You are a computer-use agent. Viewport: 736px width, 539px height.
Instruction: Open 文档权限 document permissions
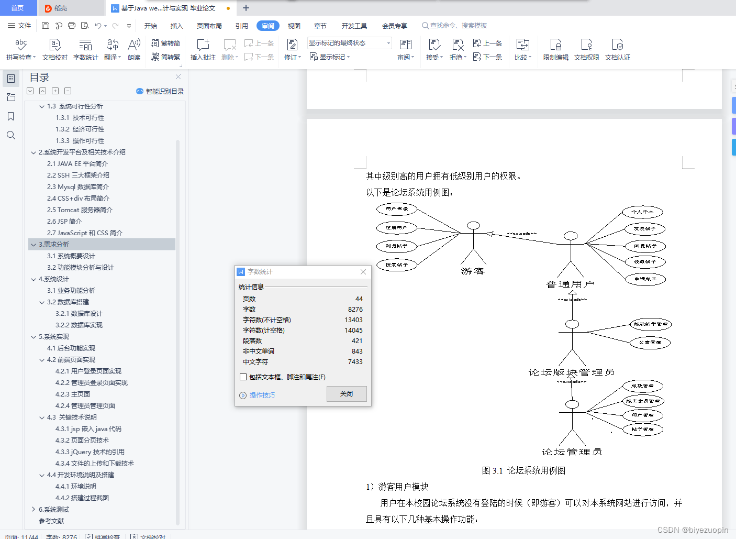tap(586, 50)
